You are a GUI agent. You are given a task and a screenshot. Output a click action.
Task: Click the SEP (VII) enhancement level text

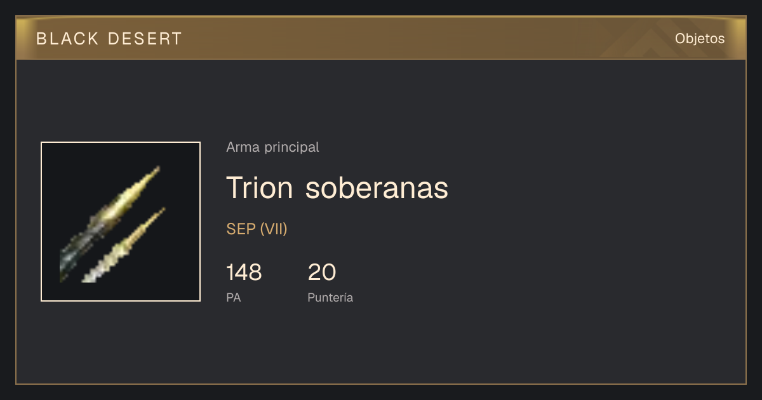(x=257, y=229)
